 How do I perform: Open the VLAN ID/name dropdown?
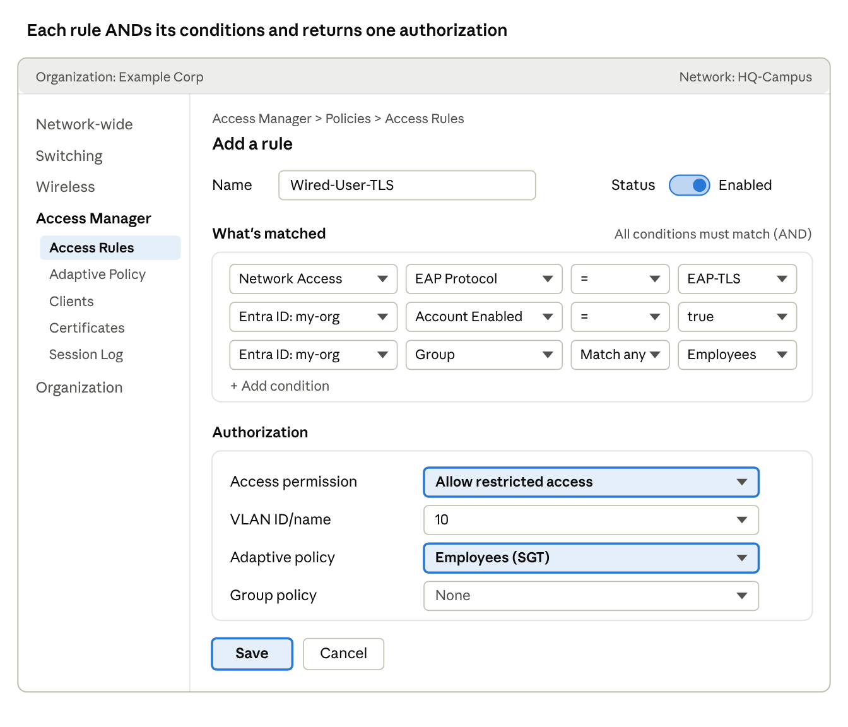click(591, 520)
